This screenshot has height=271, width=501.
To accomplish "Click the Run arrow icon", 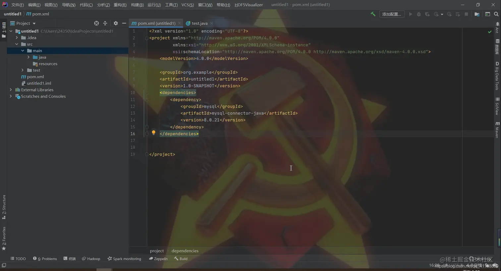I will click(x=411, y=14).
